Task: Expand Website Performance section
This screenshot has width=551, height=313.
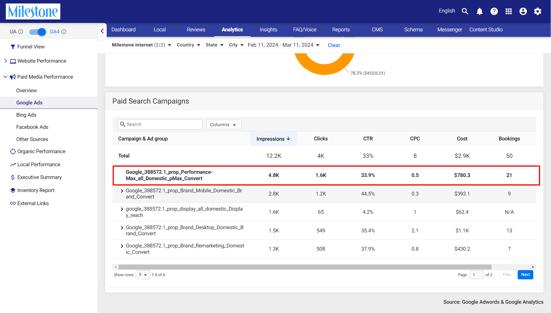Action: (6, 61)
